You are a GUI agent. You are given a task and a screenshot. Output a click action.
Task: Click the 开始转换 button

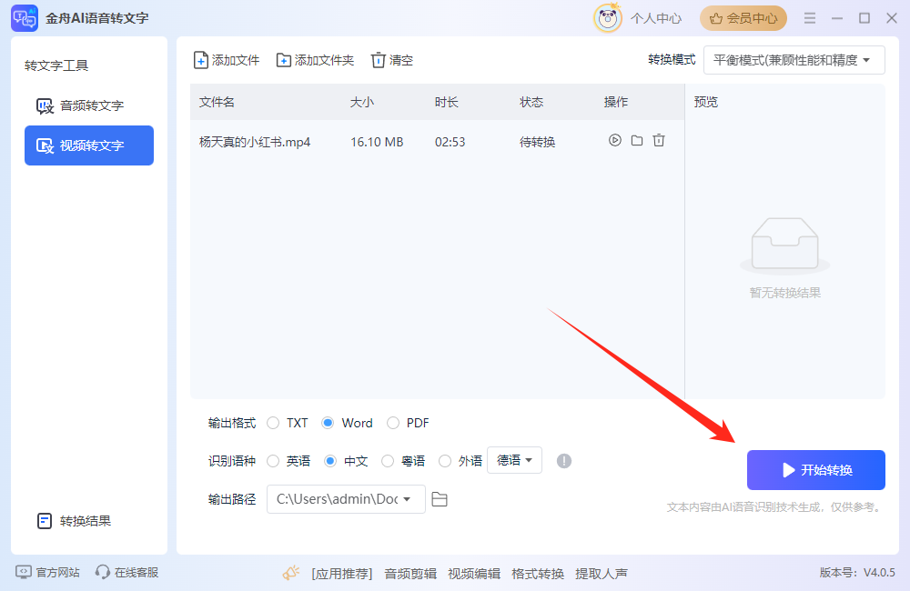click(x=815, y=470)
